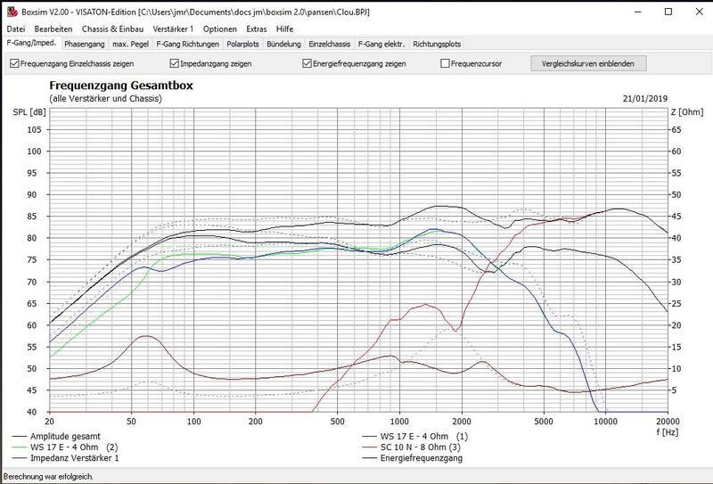The height and width of the screenshot is (484, 713).
Task: Open the max. Pegel tab
Action: 130,43
